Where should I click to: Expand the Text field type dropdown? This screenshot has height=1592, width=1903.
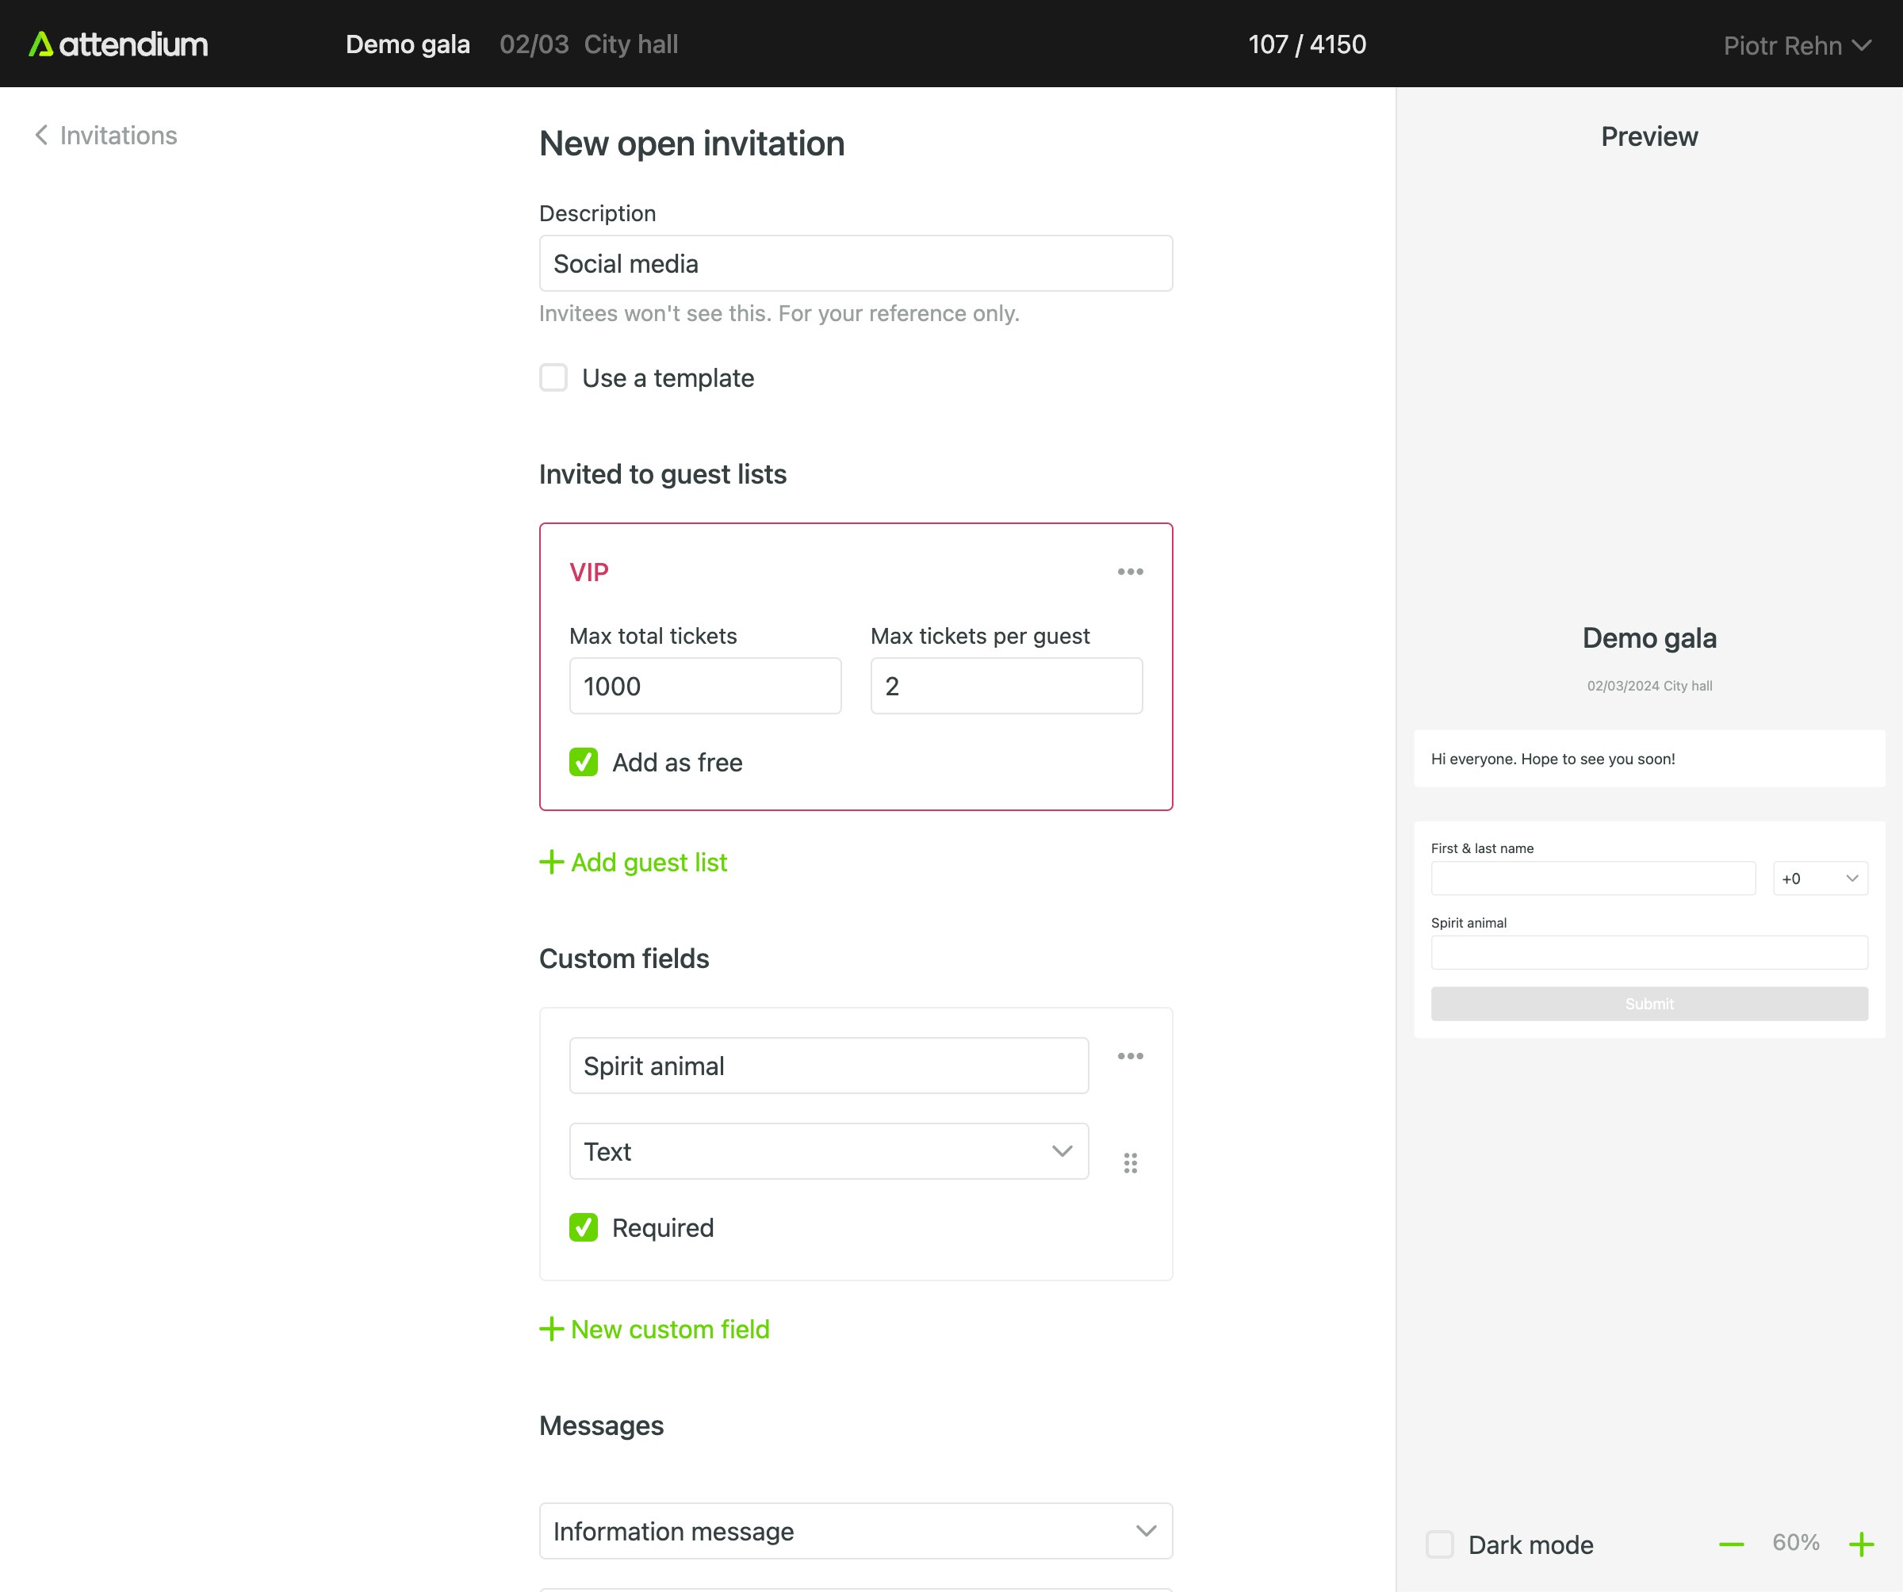point(829,1152)
